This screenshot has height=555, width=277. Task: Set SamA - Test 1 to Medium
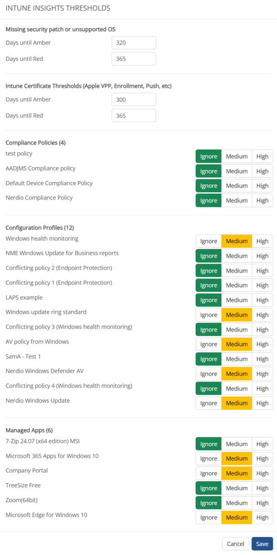(x=237, y=359)
